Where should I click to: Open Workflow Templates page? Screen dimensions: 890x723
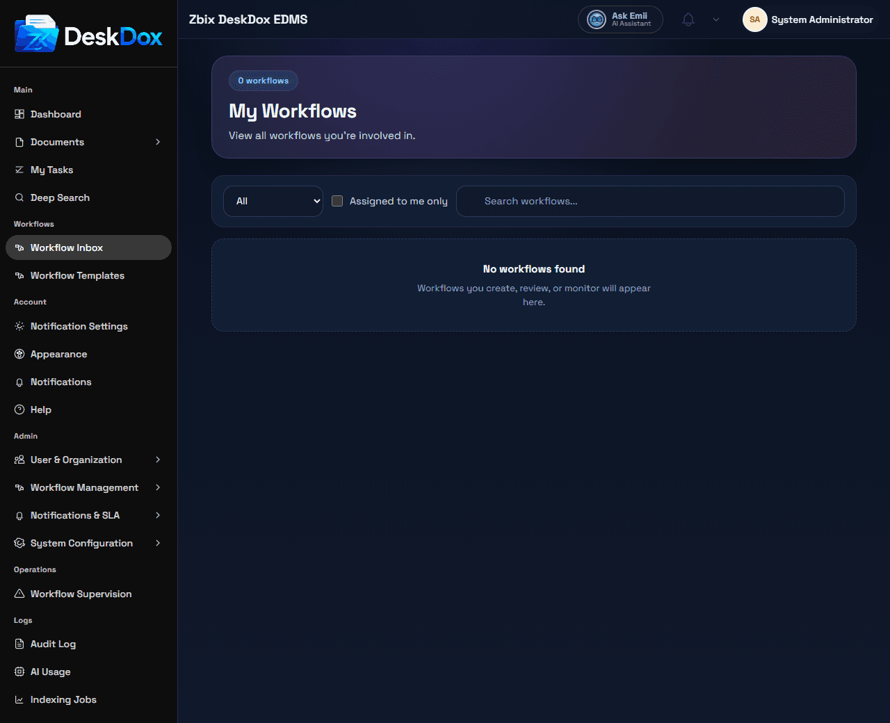click(x=88, y=275)
